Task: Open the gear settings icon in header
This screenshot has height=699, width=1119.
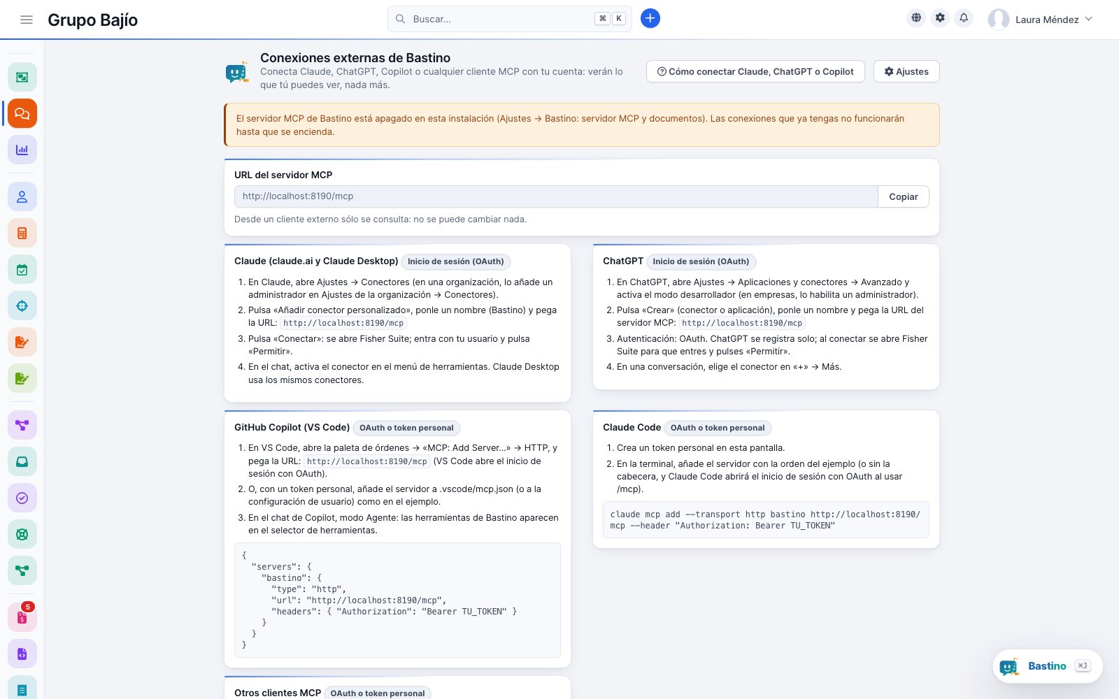Action: [940, 18]
